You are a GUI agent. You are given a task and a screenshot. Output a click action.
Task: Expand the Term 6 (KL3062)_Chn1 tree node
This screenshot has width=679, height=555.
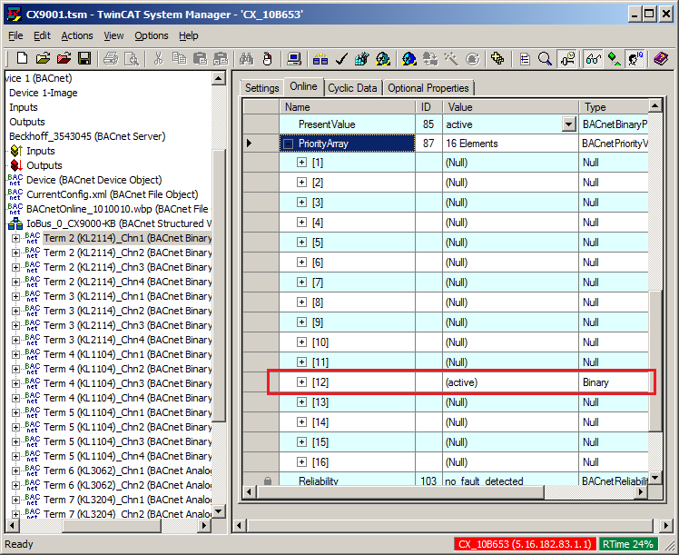pos(15,471)
